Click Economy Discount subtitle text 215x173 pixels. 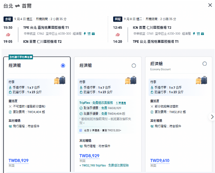(x=160, y=70)
